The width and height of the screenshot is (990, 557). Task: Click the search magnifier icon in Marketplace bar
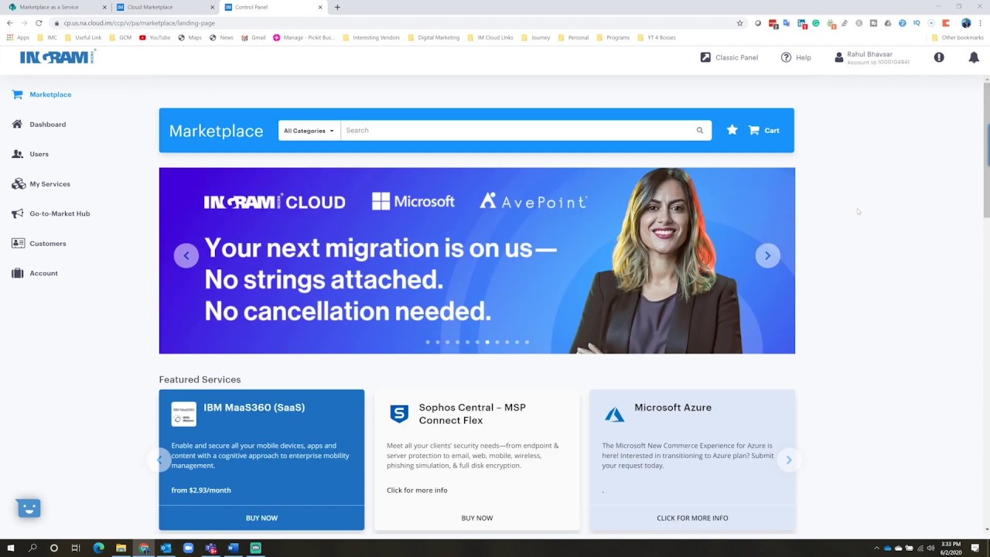coord(699,131)
